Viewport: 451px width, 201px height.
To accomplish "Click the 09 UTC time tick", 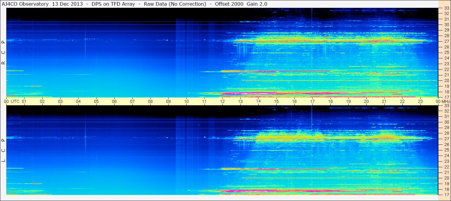I will pos(168,101).
